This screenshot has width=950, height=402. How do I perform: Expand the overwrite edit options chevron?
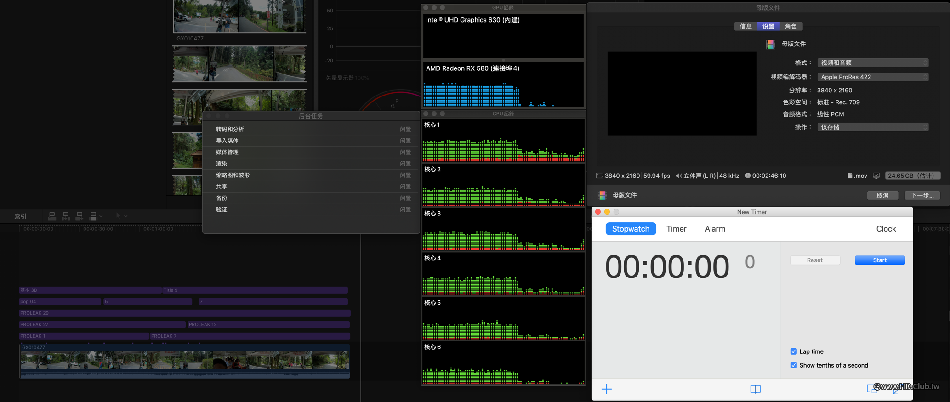[101, 216]
